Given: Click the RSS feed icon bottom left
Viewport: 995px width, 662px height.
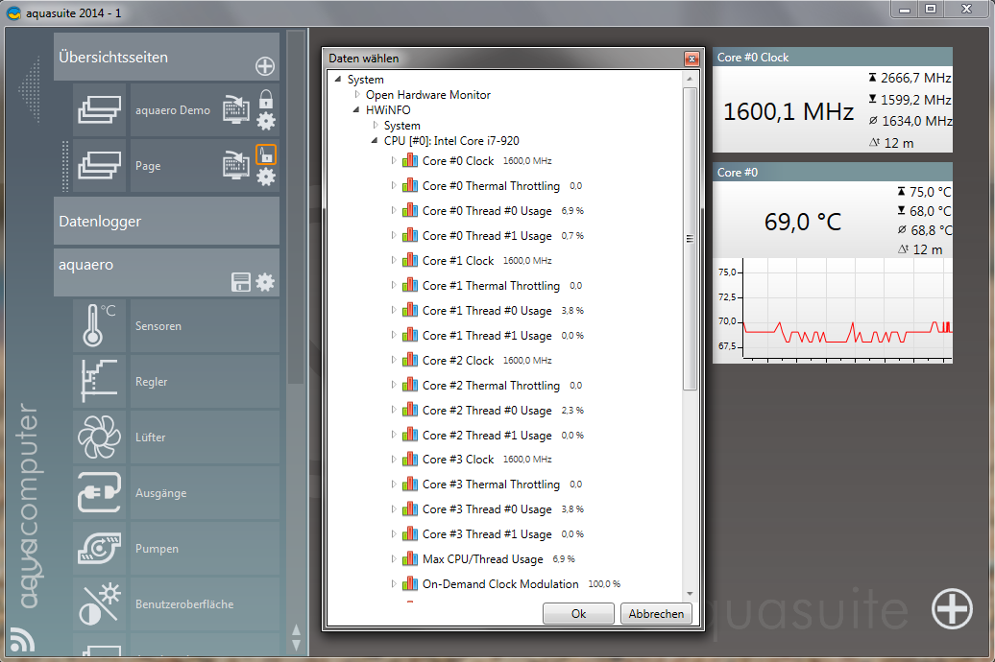Looking at the screenshot, I should pyautogui.click(x=22, y=639).
